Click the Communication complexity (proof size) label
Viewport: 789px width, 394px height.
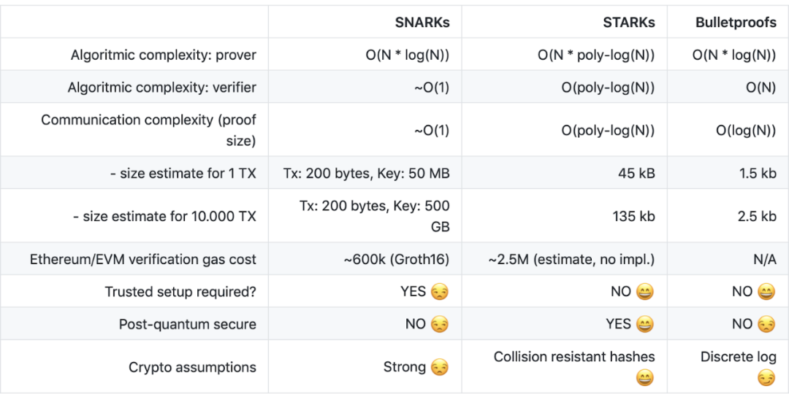click(149, 130)
